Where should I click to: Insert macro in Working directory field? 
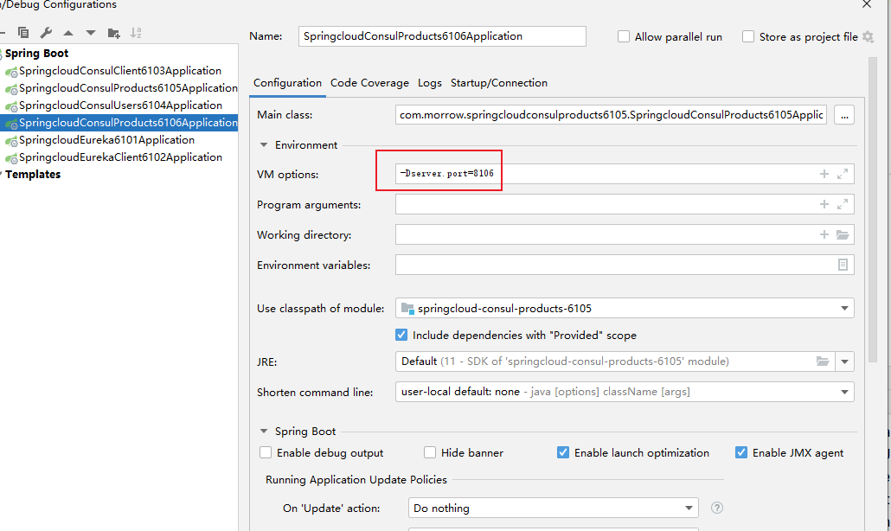[824, 234]
